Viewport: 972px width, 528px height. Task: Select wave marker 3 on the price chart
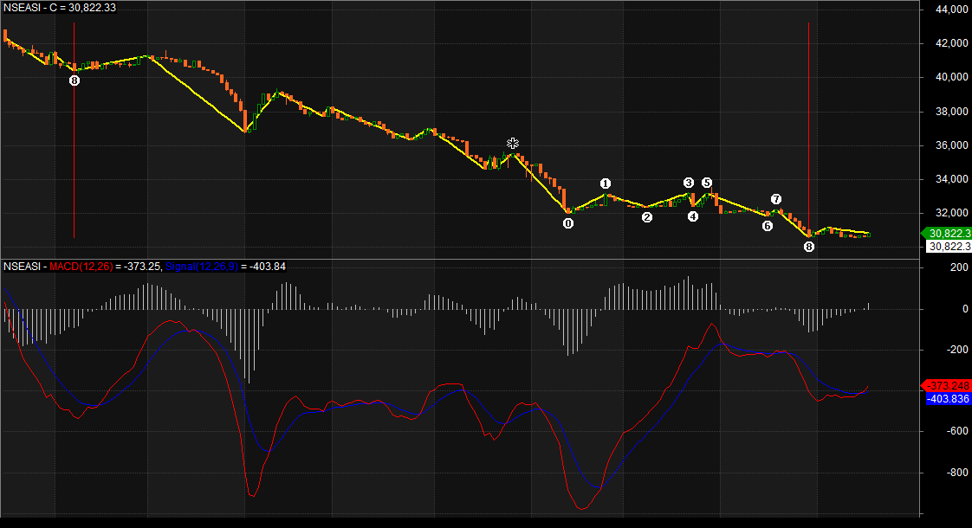[689, 183]
